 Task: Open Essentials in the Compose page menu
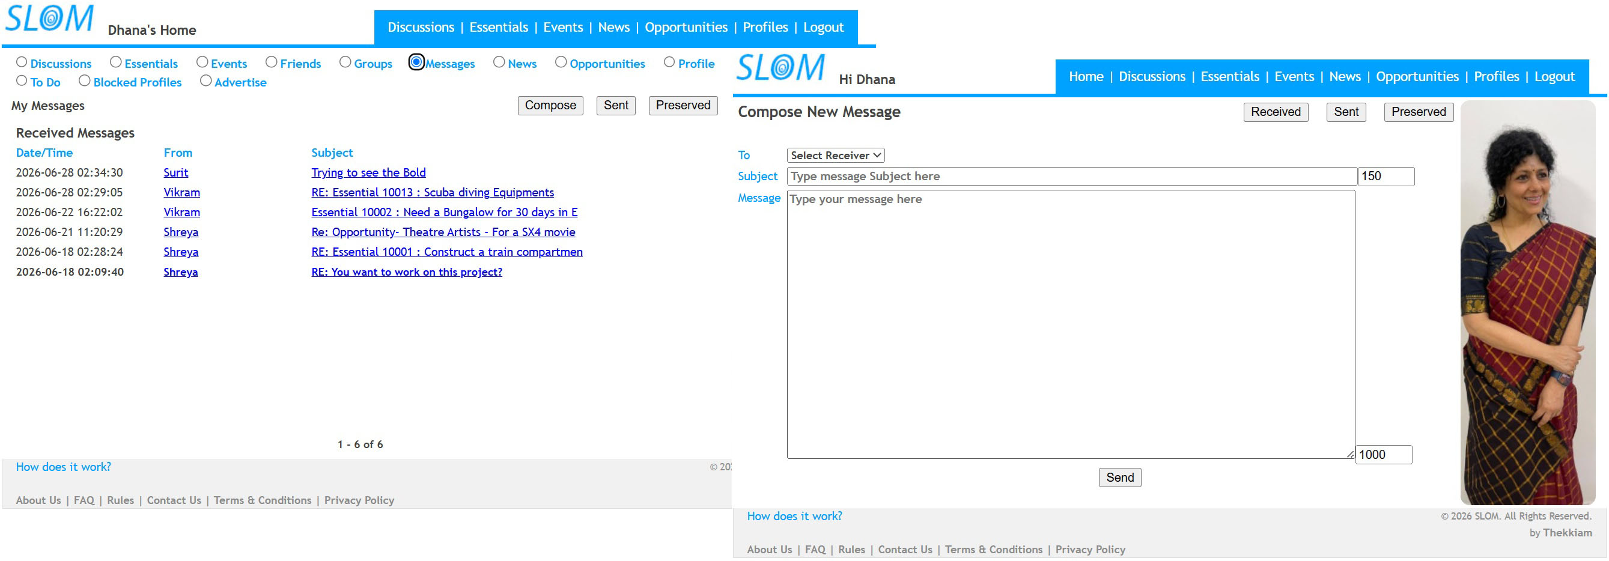1230,77
